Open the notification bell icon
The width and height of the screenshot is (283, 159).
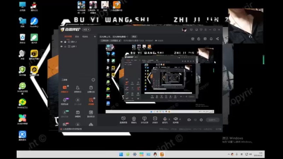211,39
